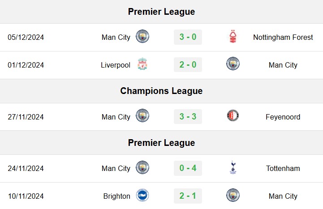Open the 3 - 3 Feyenoord score

pyautogui.click(x=188, y=116)
